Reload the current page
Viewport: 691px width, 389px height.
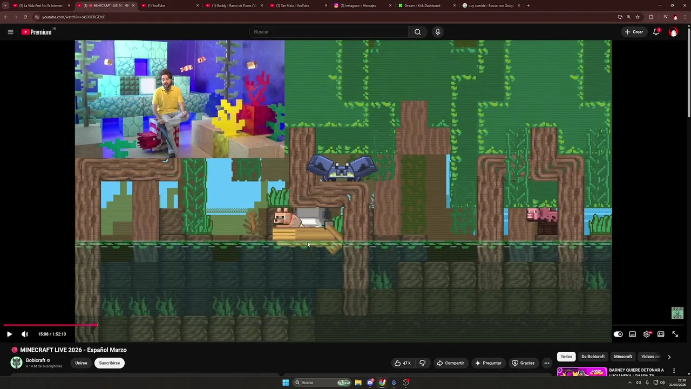click(x=25, y=17)
